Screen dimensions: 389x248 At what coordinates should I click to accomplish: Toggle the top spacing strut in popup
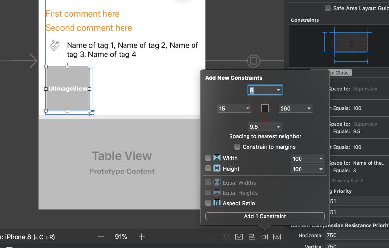[x=265, y=100]
